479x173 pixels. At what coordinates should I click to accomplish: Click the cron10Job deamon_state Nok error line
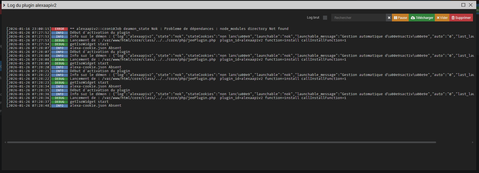point(179,29)
